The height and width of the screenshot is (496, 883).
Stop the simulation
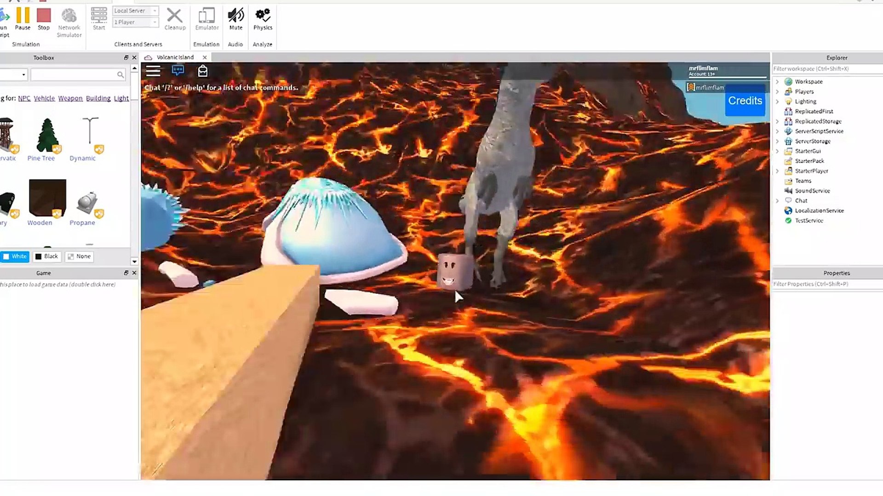[44, 19]
